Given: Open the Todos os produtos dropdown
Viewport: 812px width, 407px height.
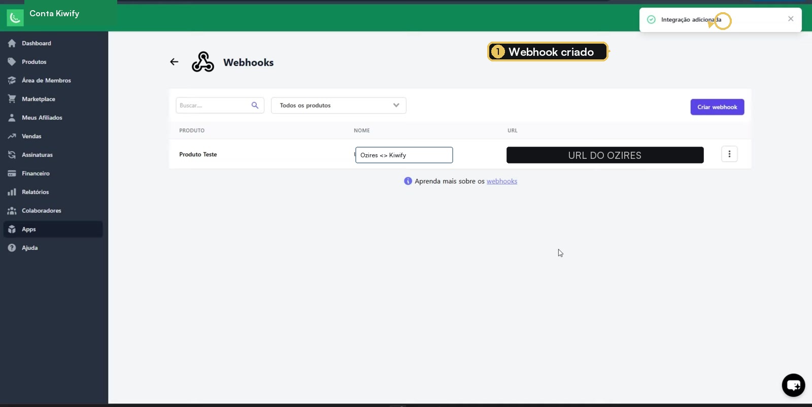Looking at the screenshot, I should click(339, 105).
